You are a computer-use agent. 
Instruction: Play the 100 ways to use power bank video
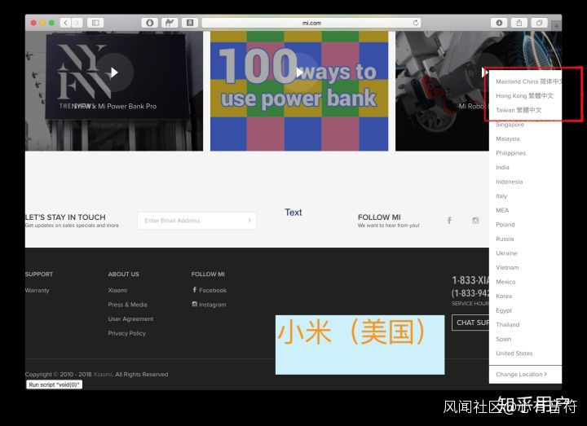[299, 72]
